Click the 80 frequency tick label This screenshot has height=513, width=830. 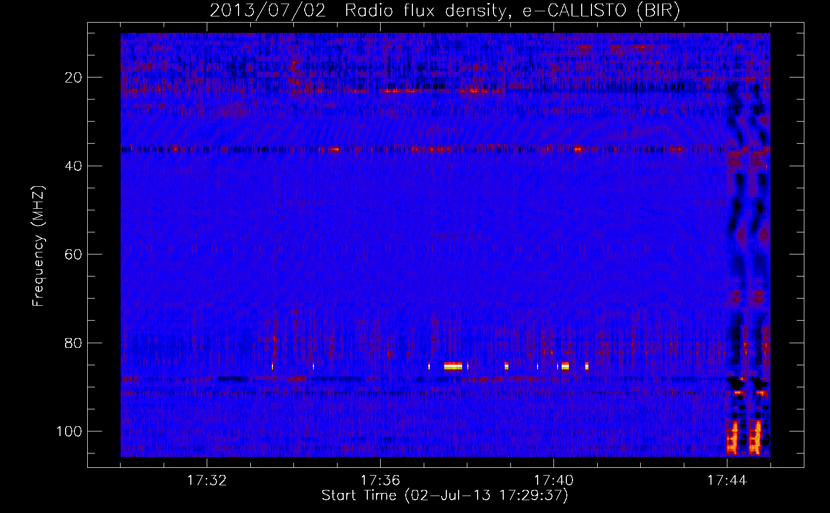click(74, 343)
